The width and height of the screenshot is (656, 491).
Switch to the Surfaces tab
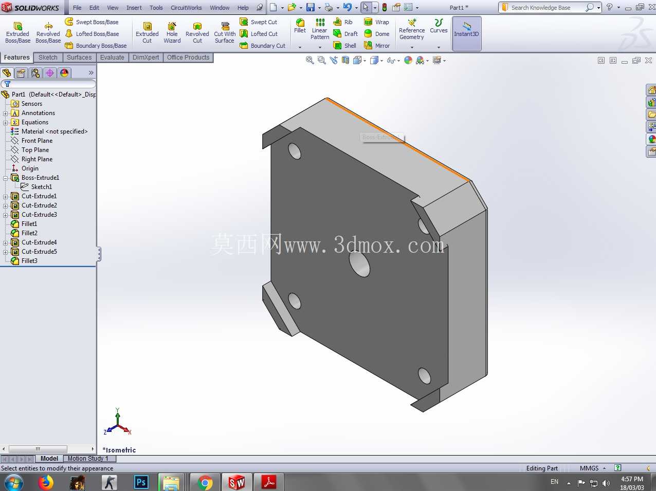point(79,58)
